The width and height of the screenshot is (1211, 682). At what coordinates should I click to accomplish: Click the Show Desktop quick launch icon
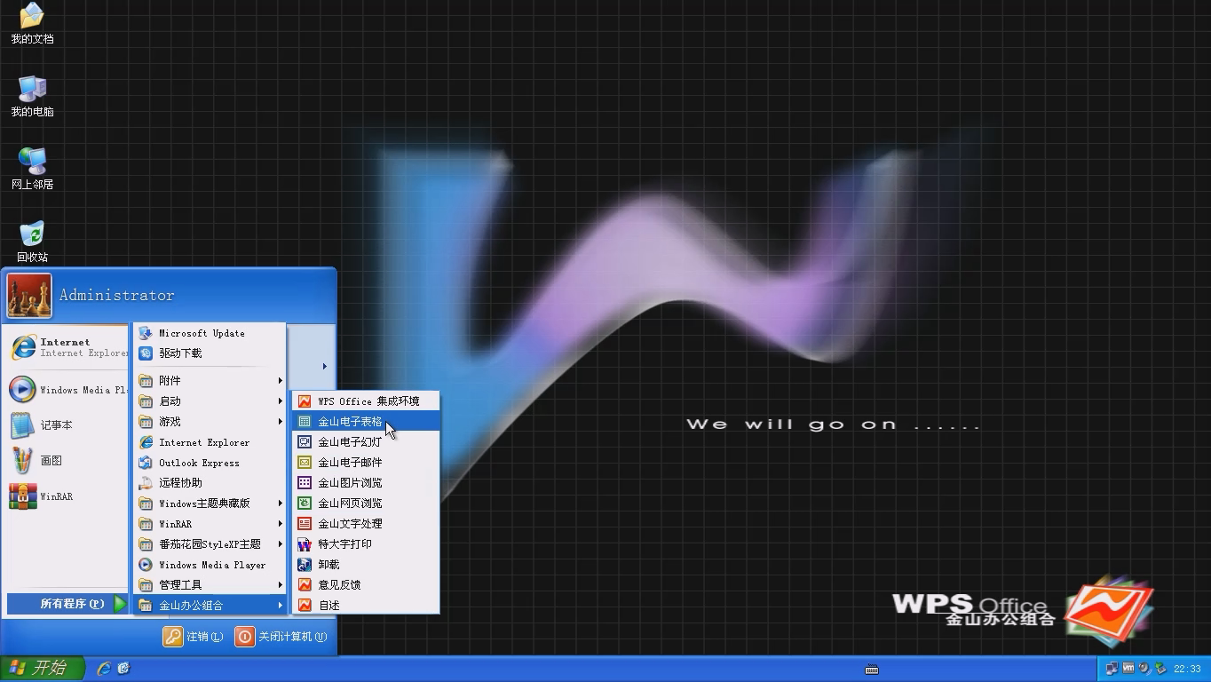[123, 669]
